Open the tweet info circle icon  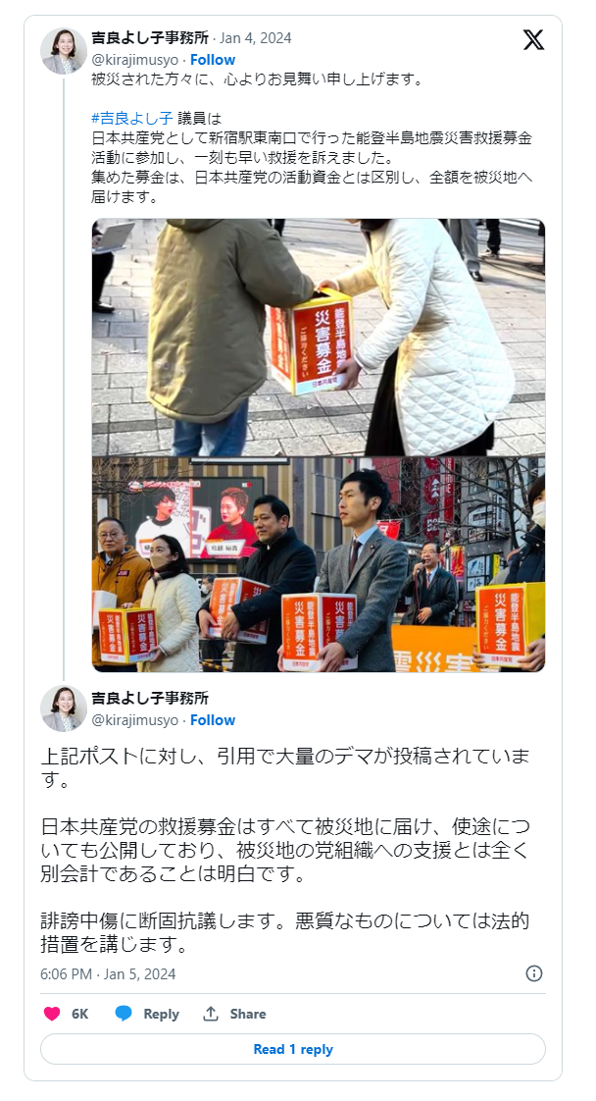click(534, 973)
